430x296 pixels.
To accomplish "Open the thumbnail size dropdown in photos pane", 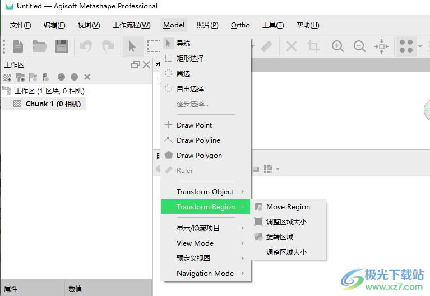I will pos(278,169).
